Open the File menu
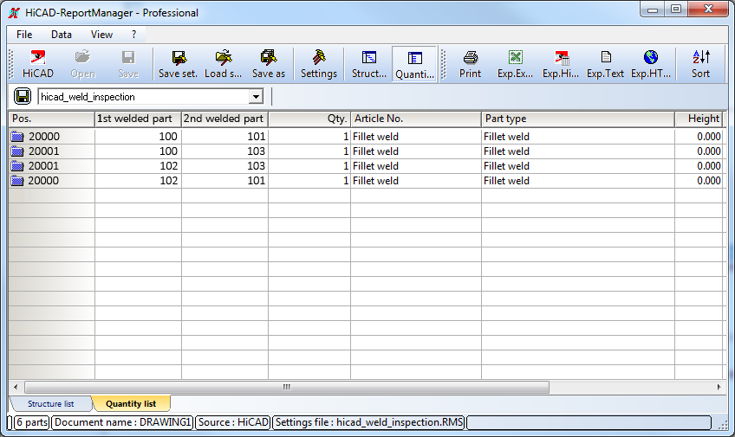 point(24,35)
